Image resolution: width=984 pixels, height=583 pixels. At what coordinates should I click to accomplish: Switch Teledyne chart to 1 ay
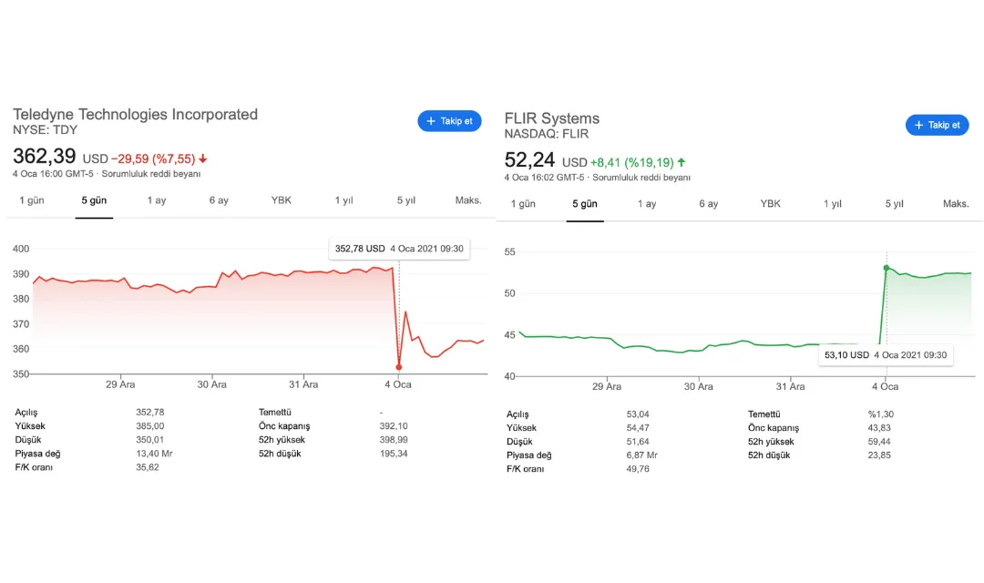pyautogui.click(x=157, y=200)
